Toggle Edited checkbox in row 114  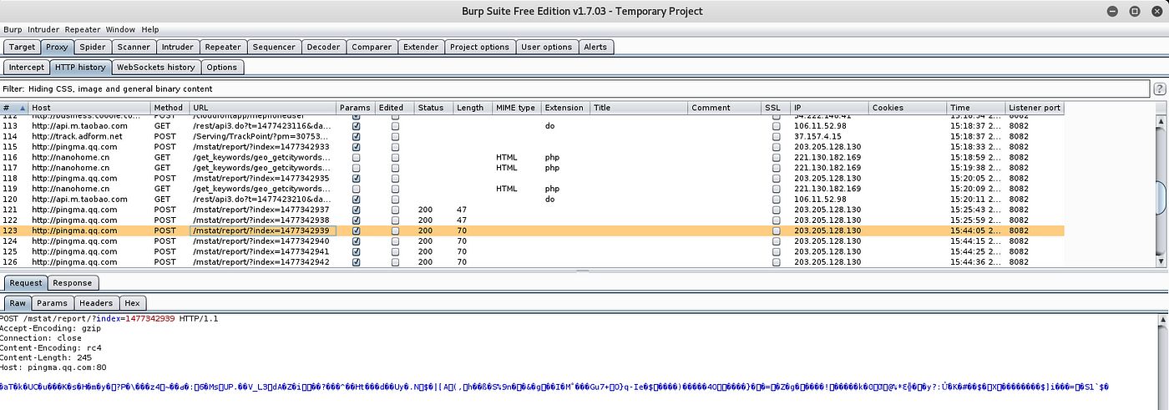396,136
